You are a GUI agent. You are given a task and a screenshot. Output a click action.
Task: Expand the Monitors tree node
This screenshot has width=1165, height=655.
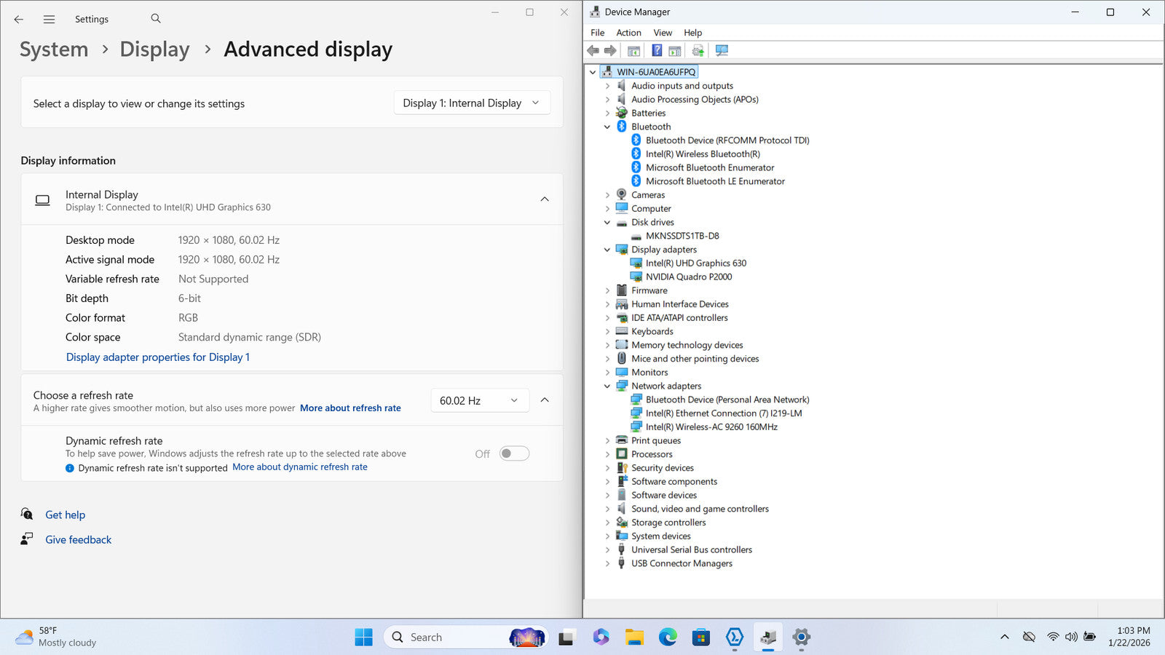tap(607, 373)
